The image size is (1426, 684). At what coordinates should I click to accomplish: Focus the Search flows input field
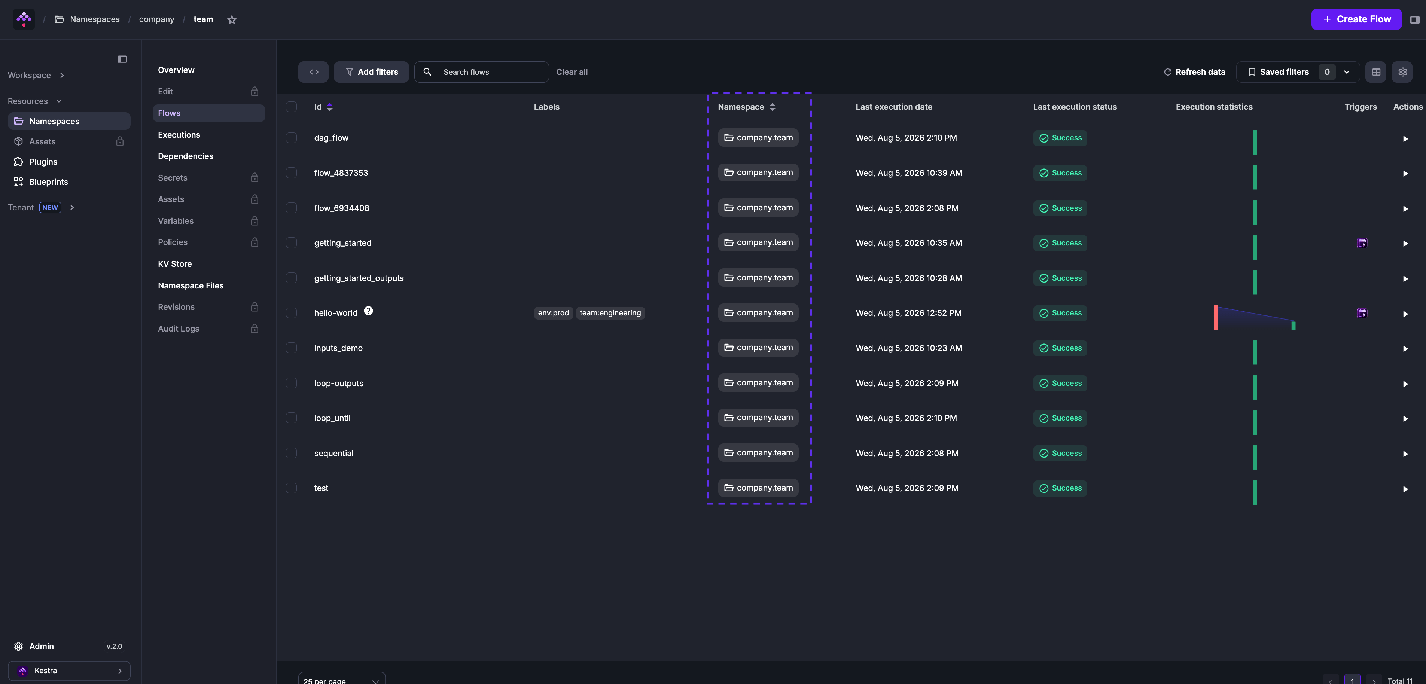(482, 72)
